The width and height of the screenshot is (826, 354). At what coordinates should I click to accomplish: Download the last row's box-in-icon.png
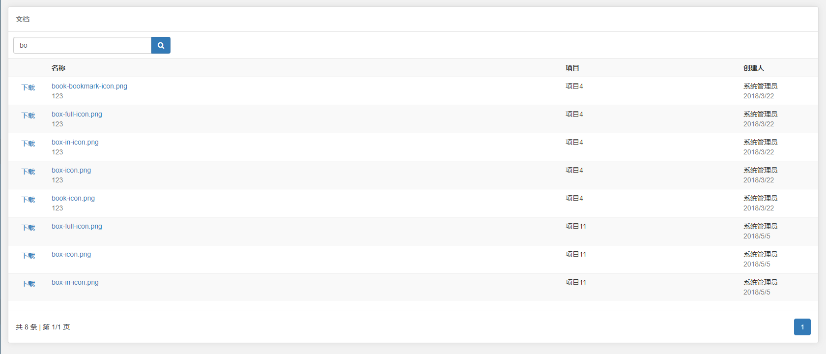[28, 284]
